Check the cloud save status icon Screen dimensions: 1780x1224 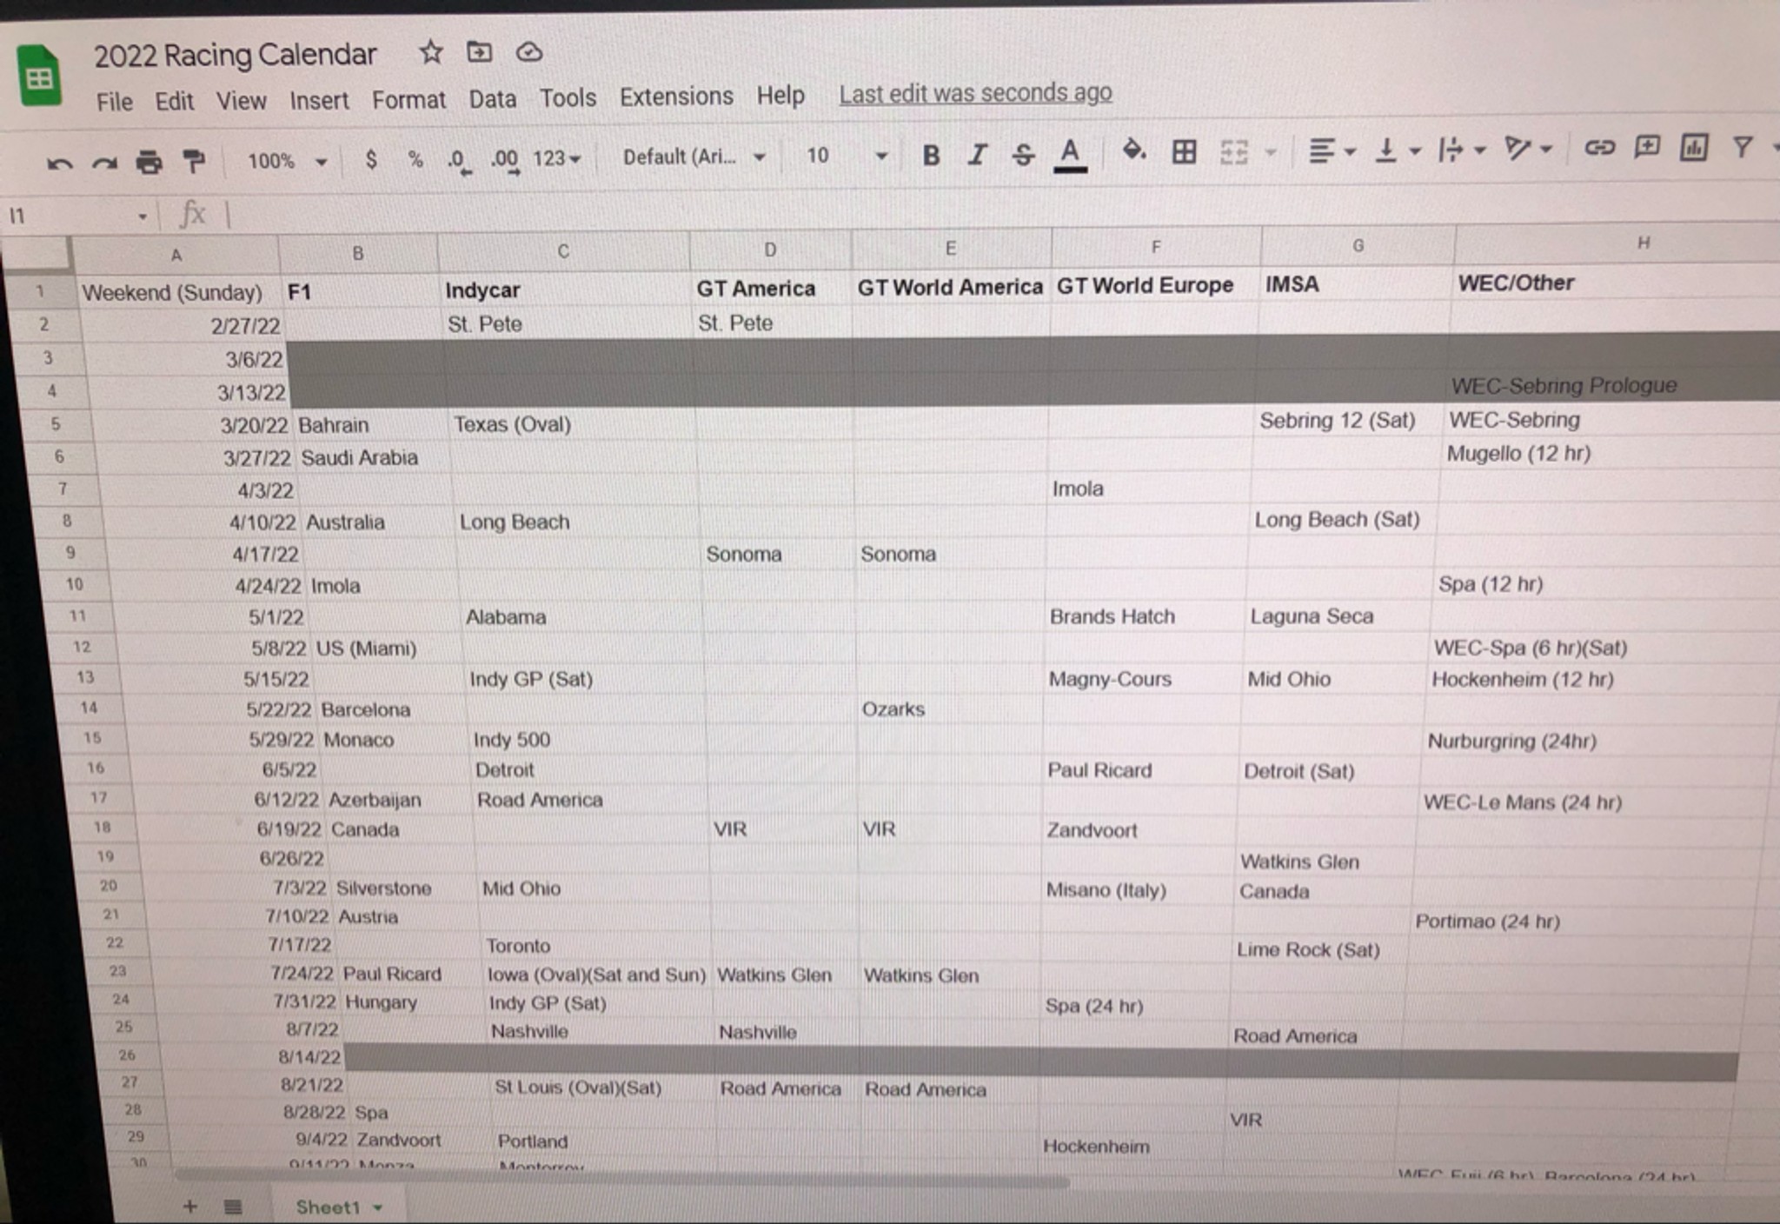point(529,53)
